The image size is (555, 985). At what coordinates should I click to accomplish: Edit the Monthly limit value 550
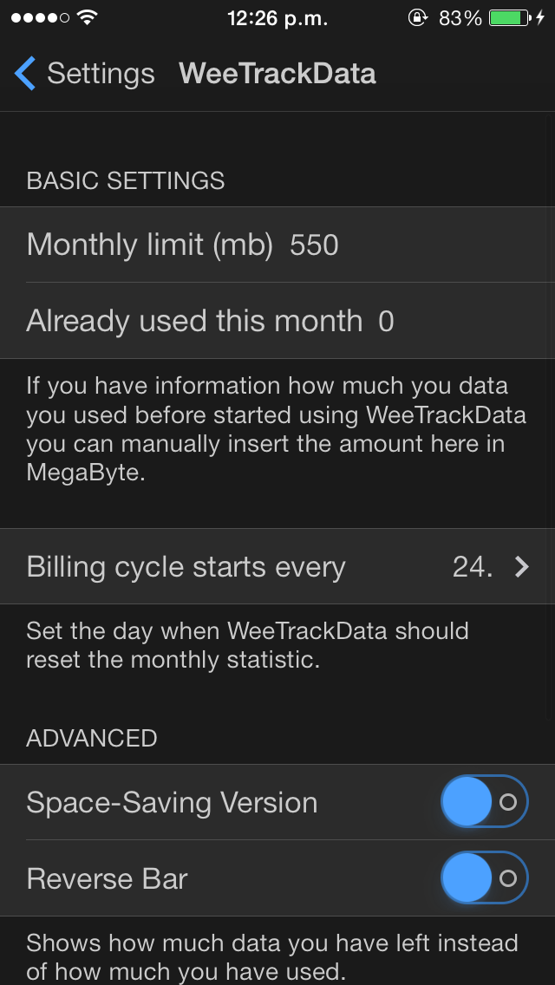pos(314,245)
